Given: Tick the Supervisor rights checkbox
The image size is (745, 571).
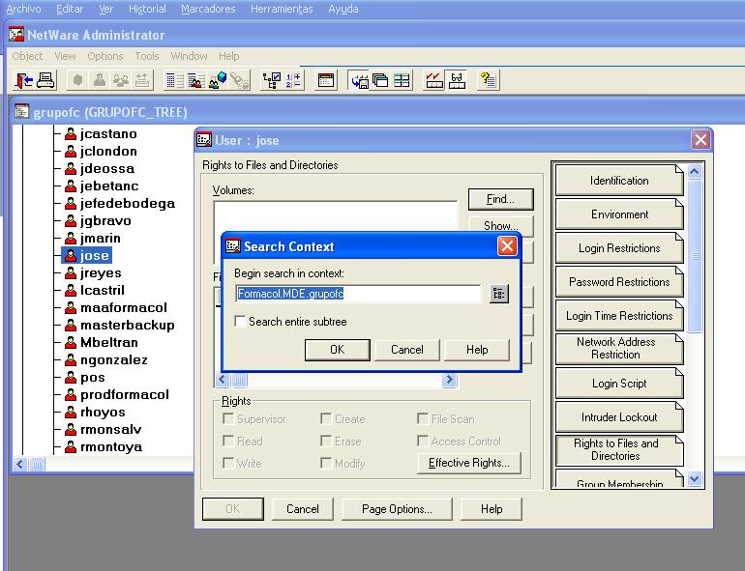Looking at the screenshot, I should [x=228, y=418].
